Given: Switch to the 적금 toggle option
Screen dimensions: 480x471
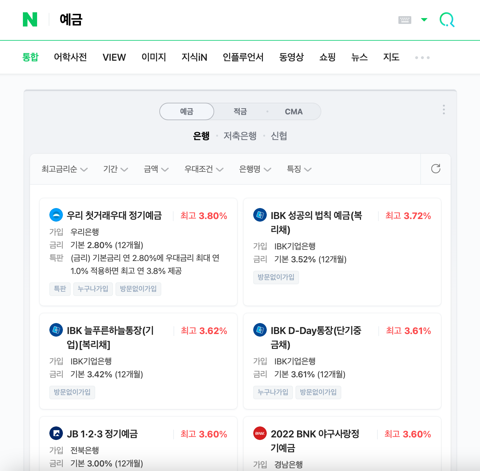Looking at the screenshot, I should (x=240, y=111).
